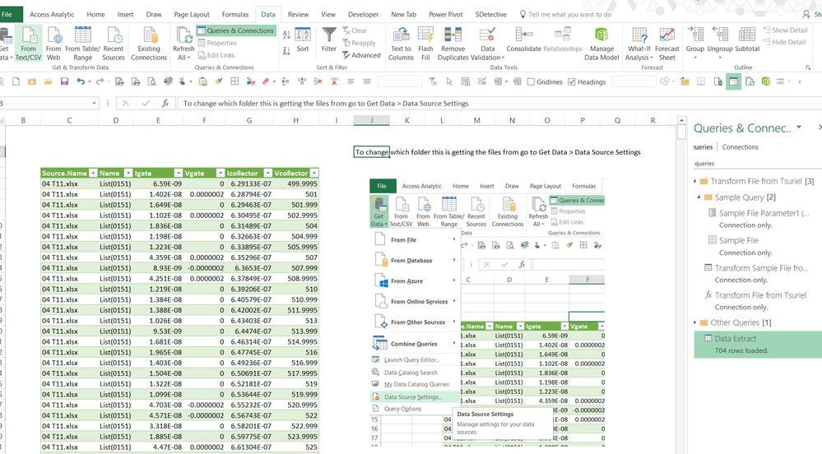This screenshot has width=822, height=454.
Task: Click Data Validation button
Action: (x=488, y=44)
